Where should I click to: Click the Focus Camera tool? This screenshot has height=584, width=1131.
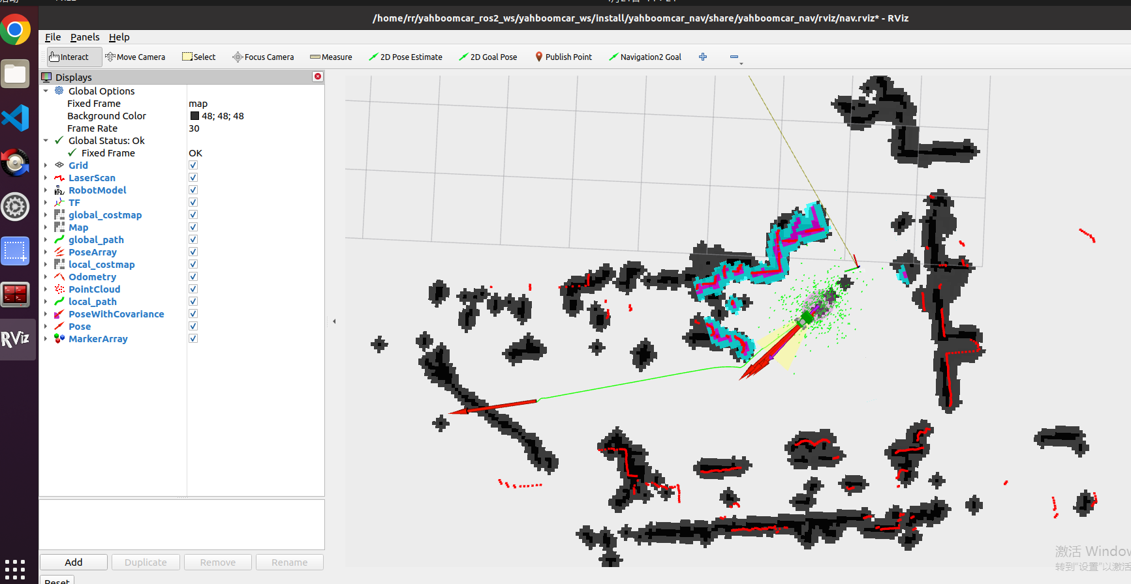point(263,57)
